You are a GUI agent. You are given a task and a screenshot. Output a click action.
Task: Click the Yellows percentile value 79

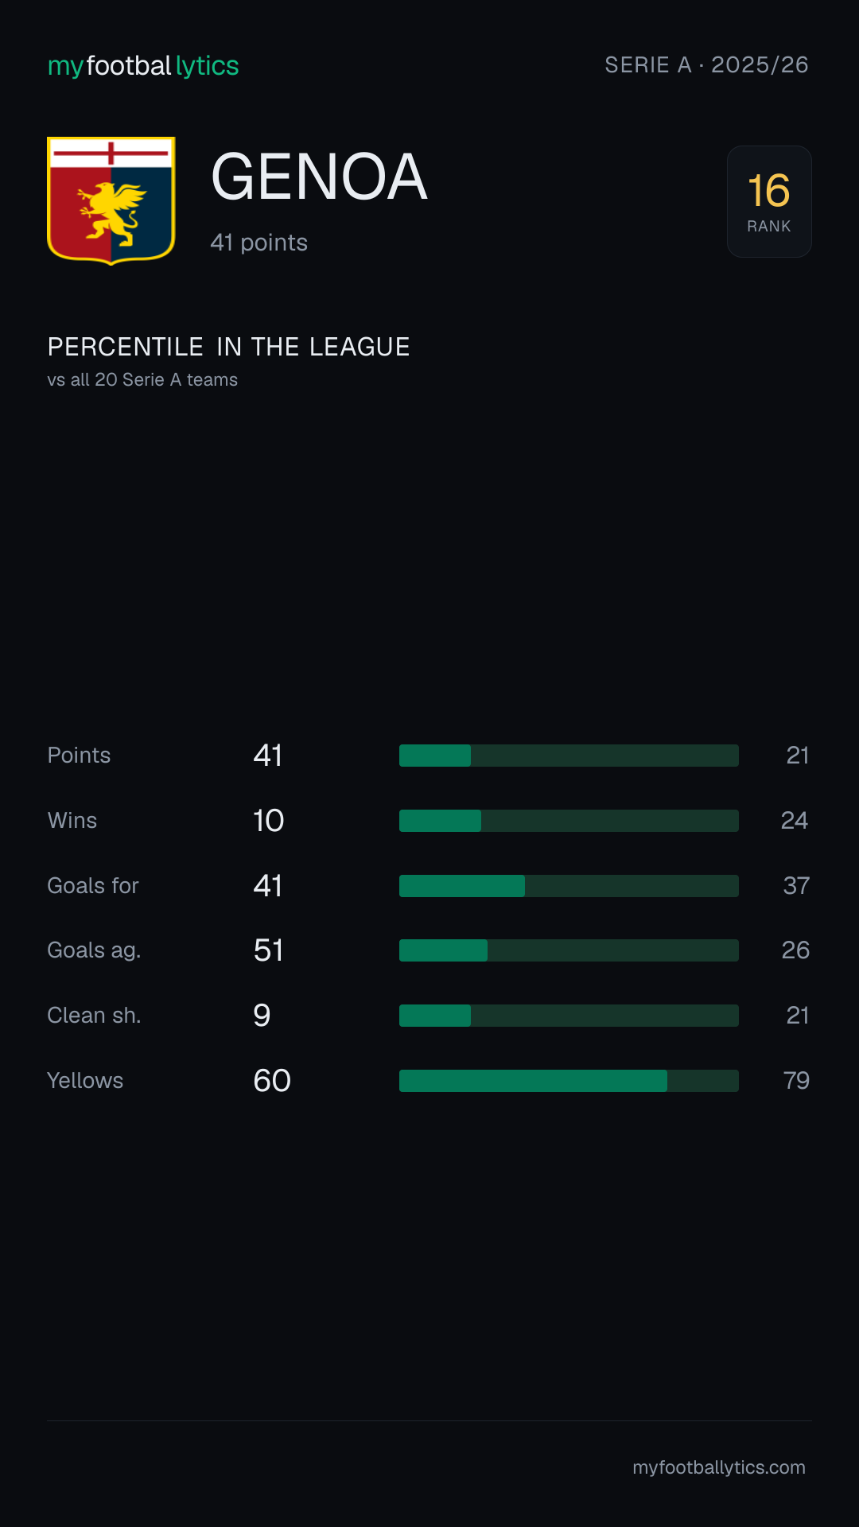(796, 1081)
